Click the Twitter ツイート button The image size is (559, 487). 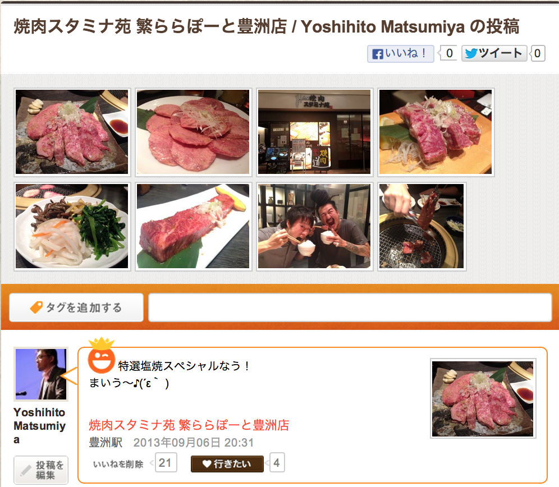point(494,53)
